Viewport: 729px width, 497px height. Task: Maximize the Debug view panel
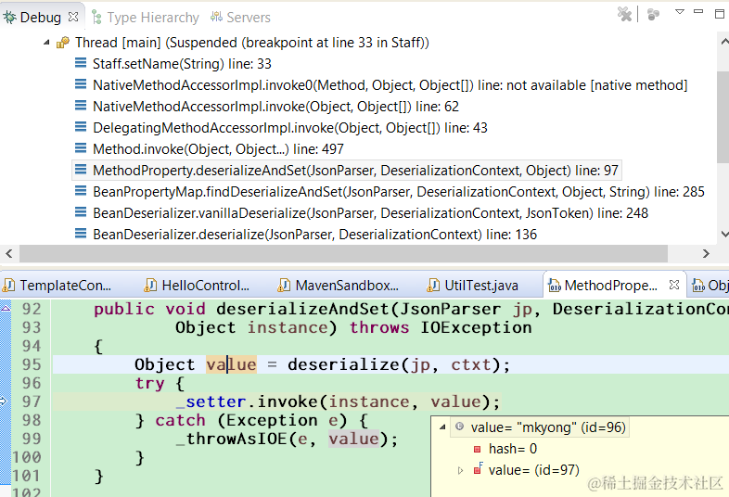pyautogui.click(x=719, y=14)
